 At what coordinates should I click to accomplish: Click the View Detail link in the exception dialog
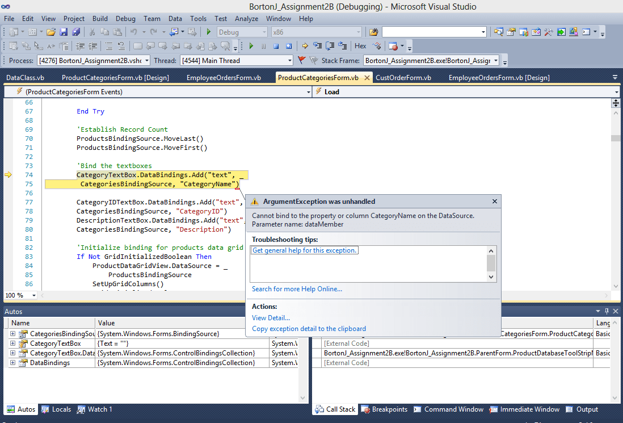point(271,317)
